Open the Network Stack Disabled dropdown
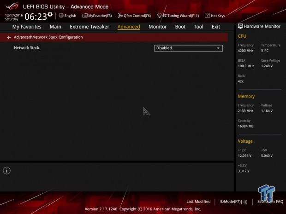 (x=188, y=48)
